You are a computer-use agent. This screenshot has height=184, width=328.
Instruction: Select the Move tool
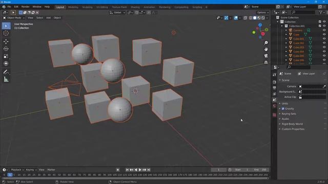[x=6, y=41]
